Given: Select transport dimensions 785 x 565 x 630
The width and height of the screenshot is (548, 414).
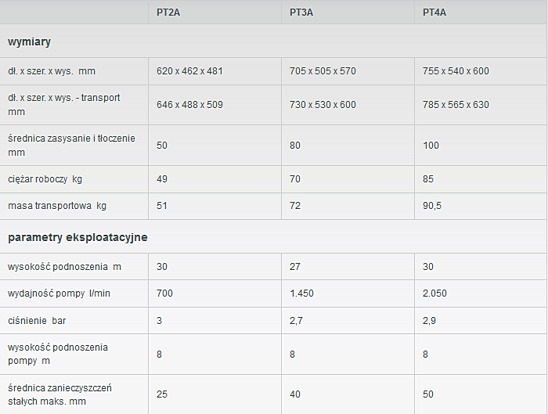Looking at the screenshot, I should coord(456,105).
